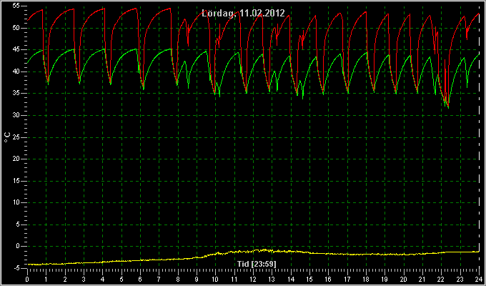Click the 15 tick on temperature axis
486x286 pixels.
point(19,180)
